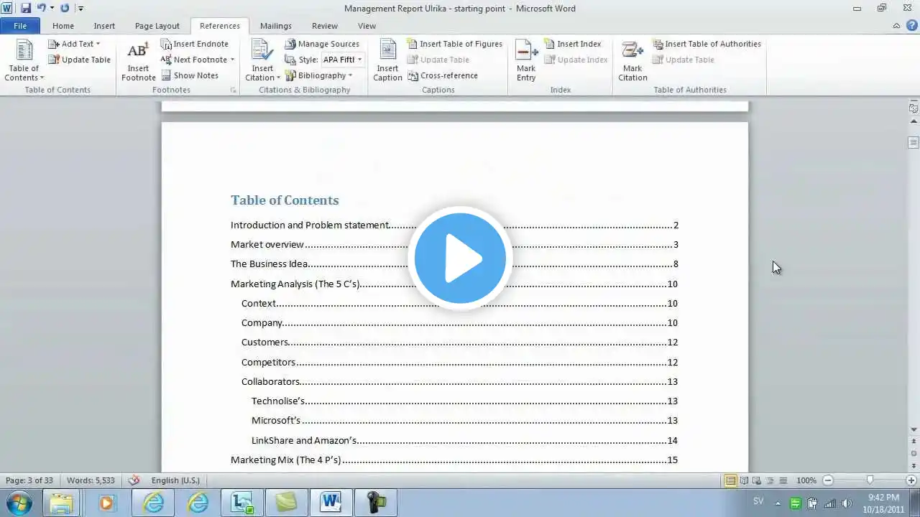Insert an endnote
Image resolution: width=920 pixels, height=517 pixels.
(x=194, y=44)
